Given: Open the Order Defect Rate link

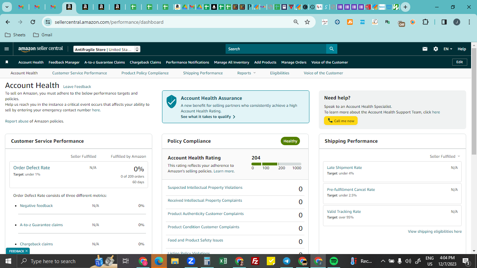Looking at the screenshot, I should click(x=31, y=167).
